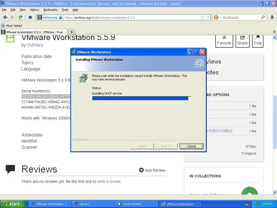Click the Flag icon button
277x208 pixels.
[x=258, y=41]
